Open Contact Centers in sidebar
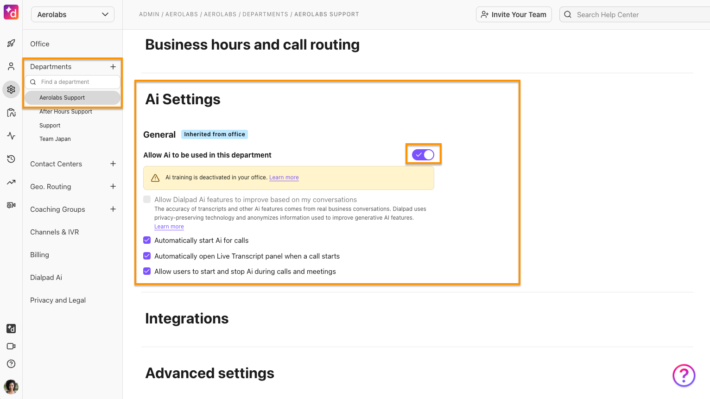710x399 pixels. 56,164
